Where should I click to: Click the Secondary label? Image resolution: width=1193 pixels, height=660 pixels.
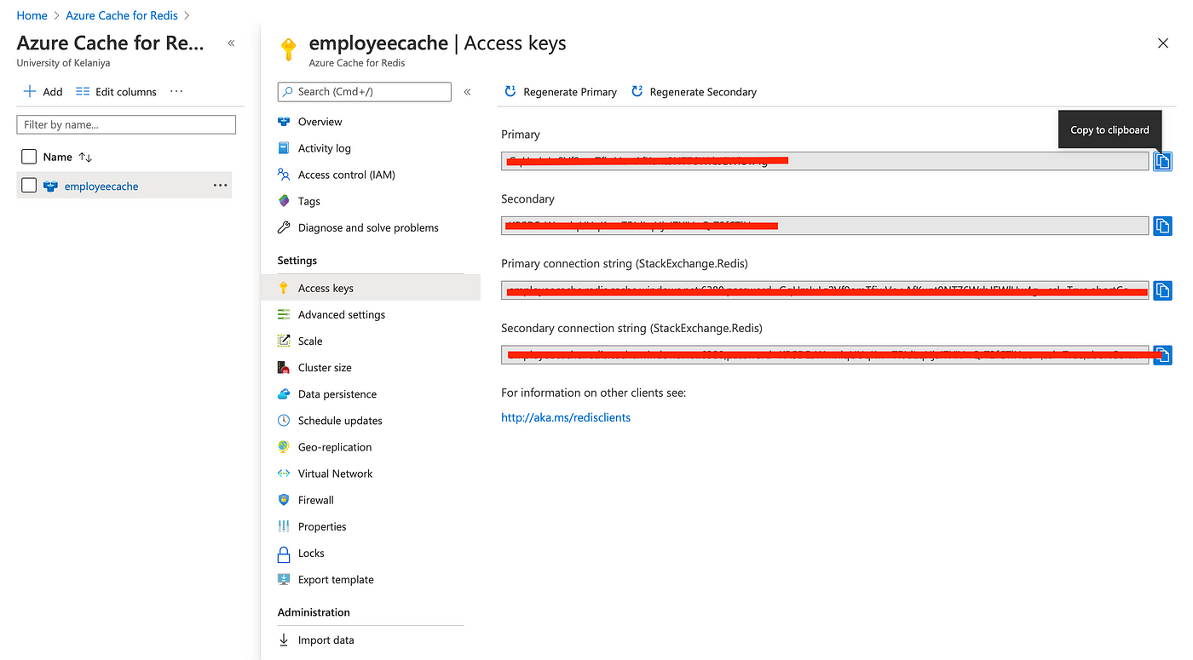[x=527, y=198]
